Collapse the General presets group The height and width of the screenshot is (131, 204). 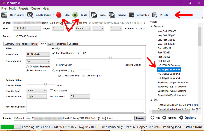coord(151,27)
